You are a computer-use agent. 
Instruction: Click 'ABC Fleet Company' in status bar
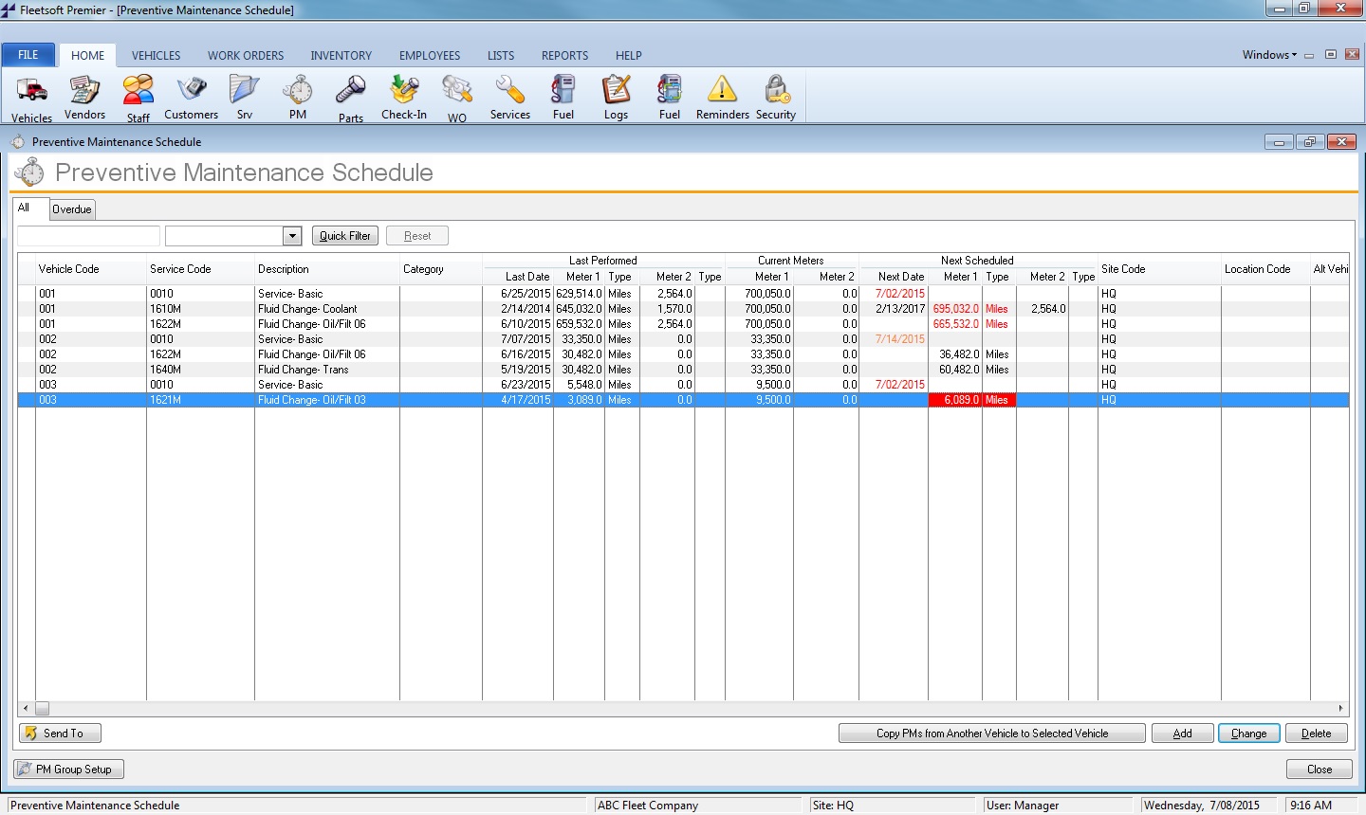[648, 806]
